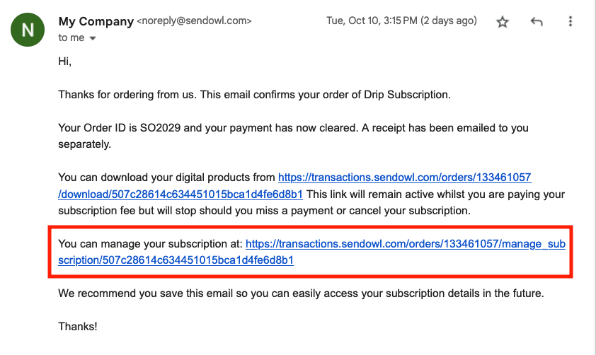Expand recipient details arrow beside "to me"

pyautogui.click(x=92, y=38)
